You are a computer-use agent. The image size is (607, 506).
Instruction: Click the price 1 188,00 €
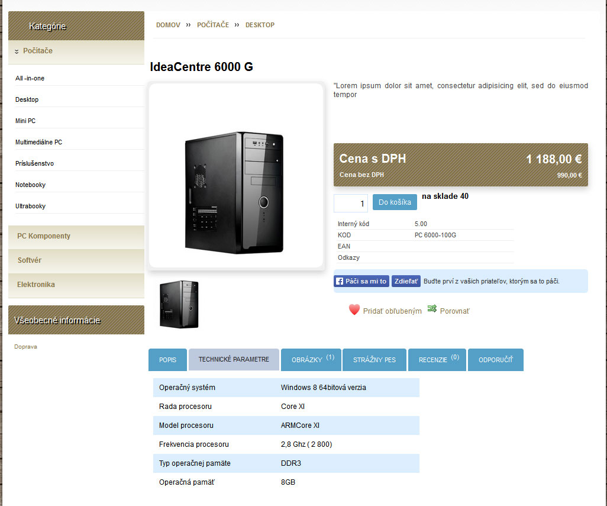point(554,159)
